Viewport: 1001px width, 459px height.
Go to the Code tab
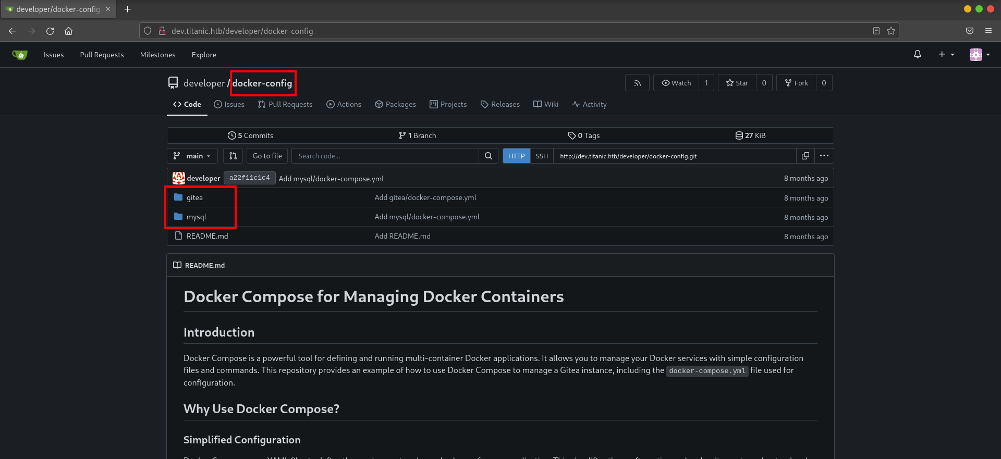[x=187, y=104]
